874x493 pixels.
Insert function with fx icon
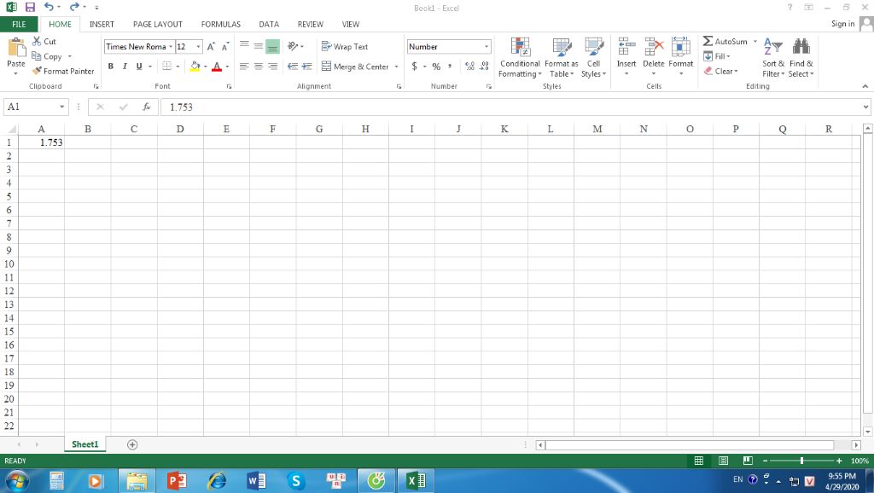(x=147, y=107)
